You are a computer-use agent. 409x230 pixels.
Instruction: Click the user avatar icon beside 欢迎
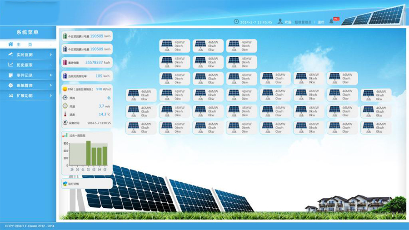[280, 21]
